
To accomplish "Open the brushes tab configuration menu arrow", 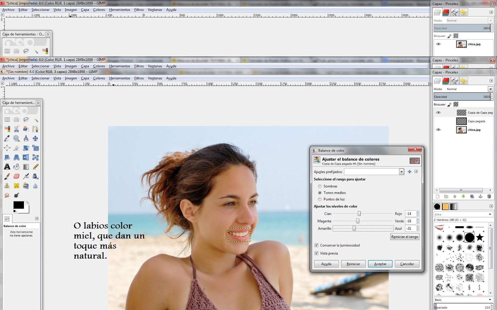I will click(491, 206).
